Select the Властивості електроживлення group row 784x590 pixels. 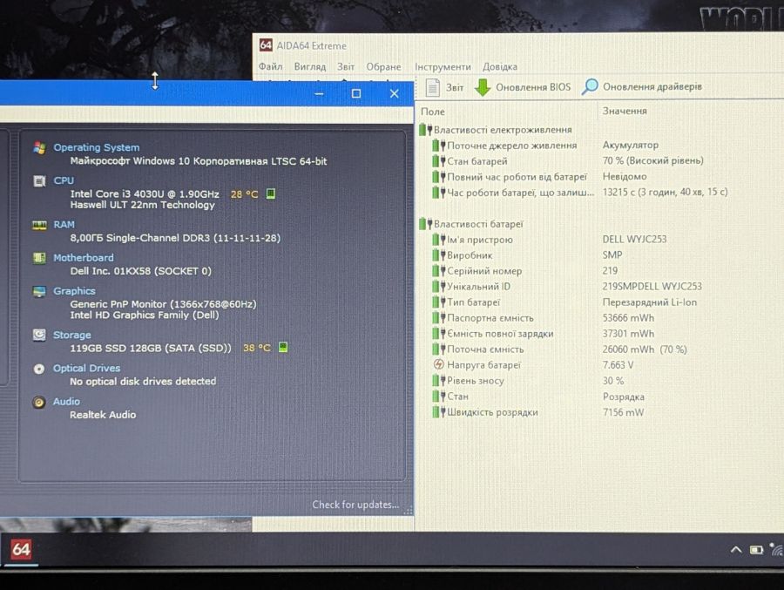click(496, 130)
